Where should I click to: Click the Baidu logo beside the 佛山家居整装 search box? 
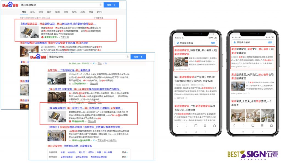click(x=10, y=5)
